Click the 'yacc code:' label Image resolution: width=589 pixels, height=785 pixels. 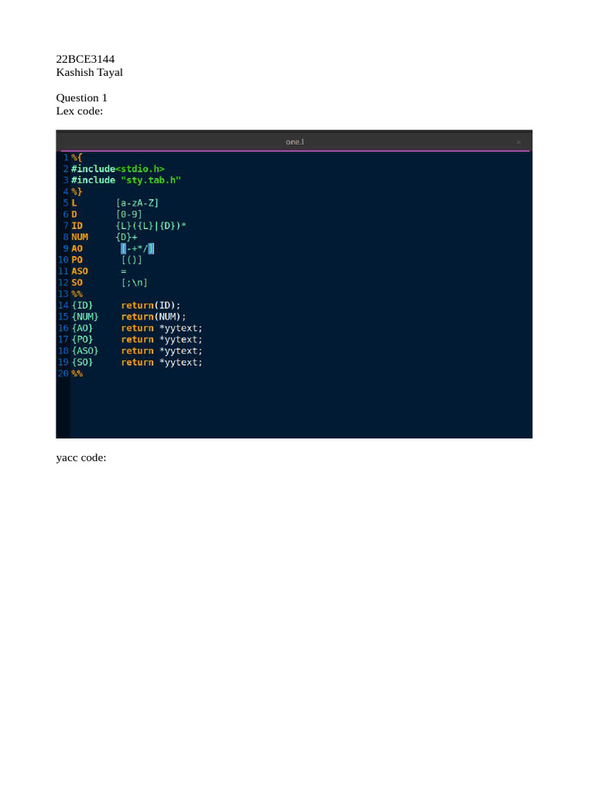[81, 458]
